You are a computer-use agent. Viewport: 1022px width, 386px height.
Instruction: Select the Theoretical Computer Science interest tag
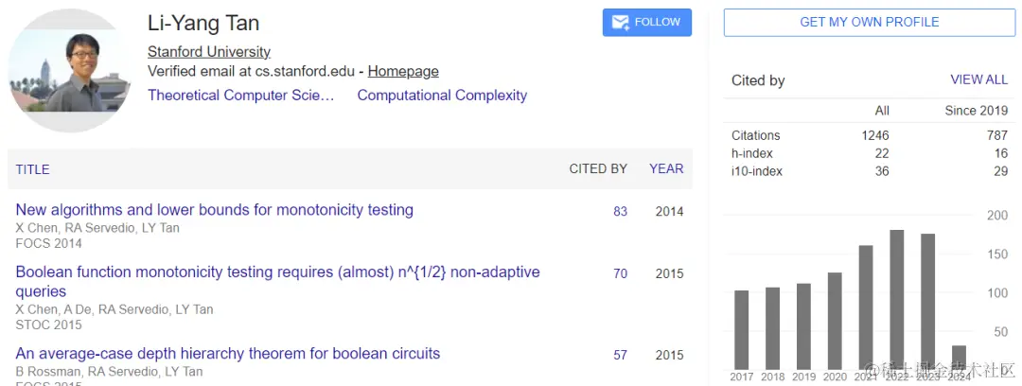pos(241,96)
